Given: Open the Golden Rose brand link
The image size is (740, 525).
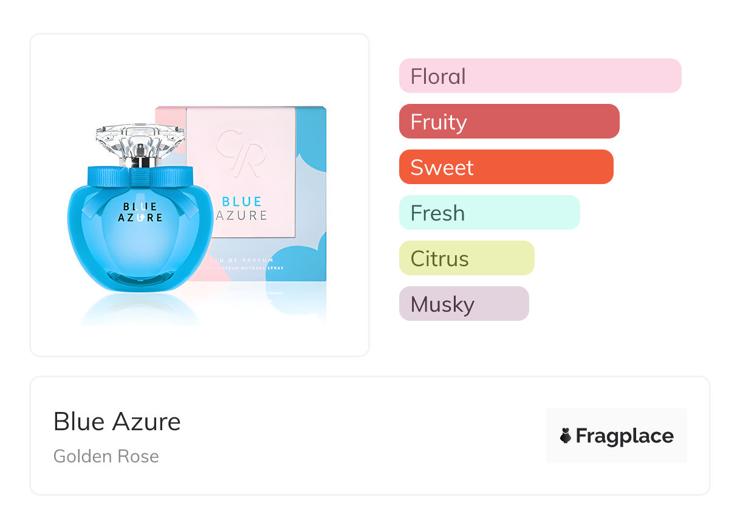Looking at the screenshot, I should pos(106,456).
